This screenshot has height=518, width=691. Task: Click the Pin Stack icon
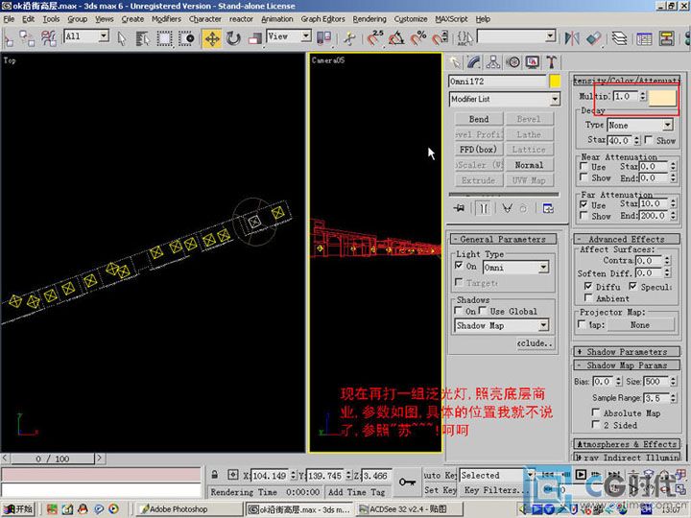[459, 208]
